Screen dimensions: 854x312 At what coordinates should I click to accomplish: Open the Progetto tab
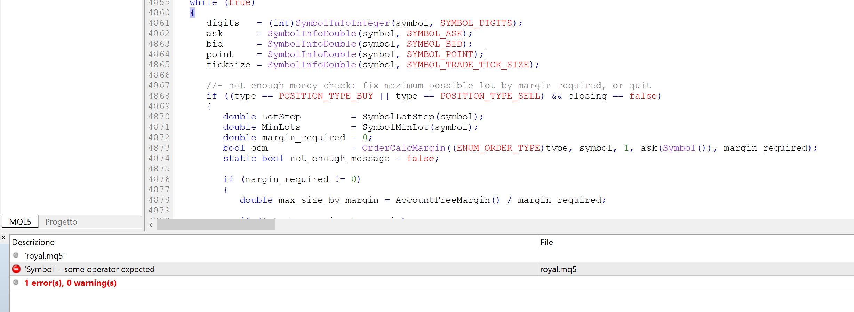pos(61,222)
